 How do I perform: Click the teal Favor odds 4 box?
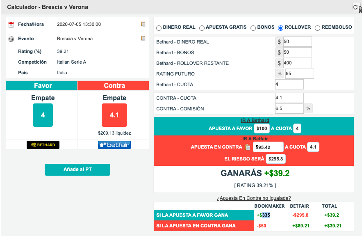[x=43, y=115]
